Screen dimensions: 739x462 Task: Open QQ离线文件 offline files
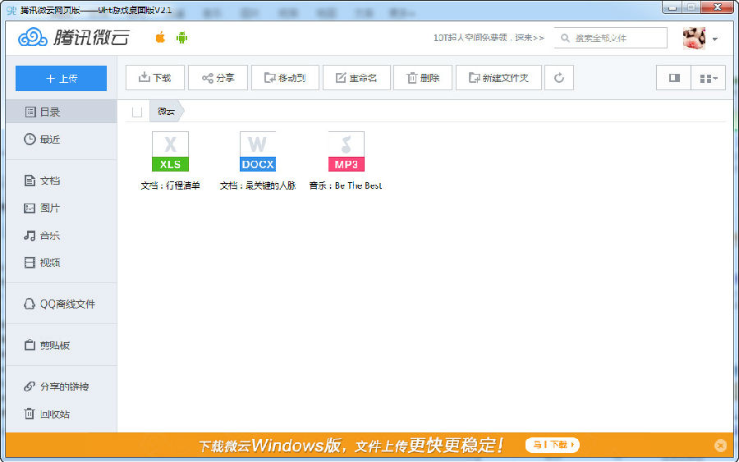[x=62, y=304]
